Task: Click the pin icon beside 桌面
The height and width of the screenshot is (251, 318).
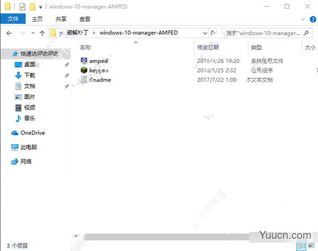Action: [x=67, y=65]
